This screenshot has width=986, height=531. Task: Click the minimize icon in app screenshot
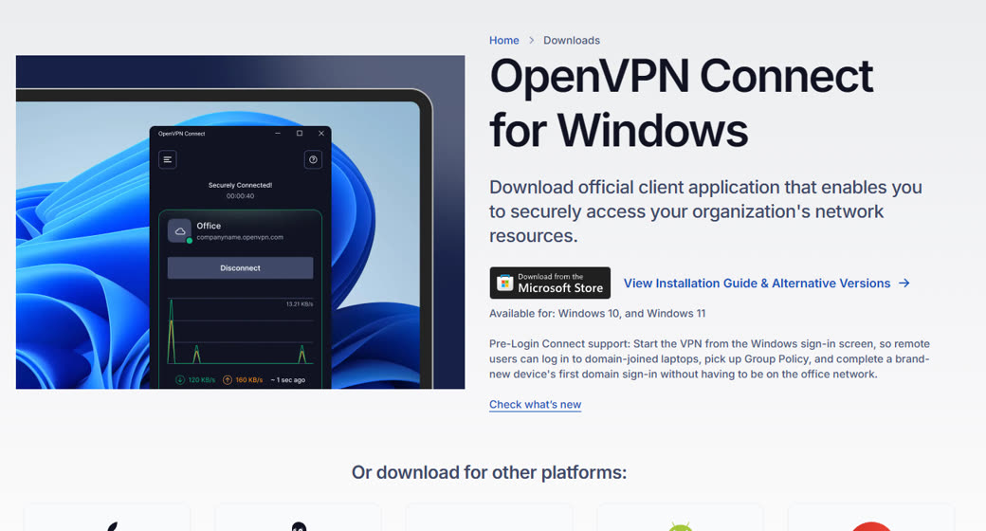[x=277, y=134]
